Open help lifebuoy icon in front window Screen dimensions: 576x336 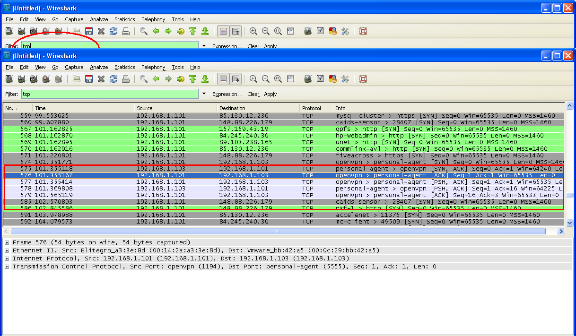tap(363, 79)
